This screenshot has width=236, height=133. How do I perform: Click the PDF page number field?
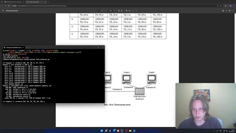pos(99,11)
